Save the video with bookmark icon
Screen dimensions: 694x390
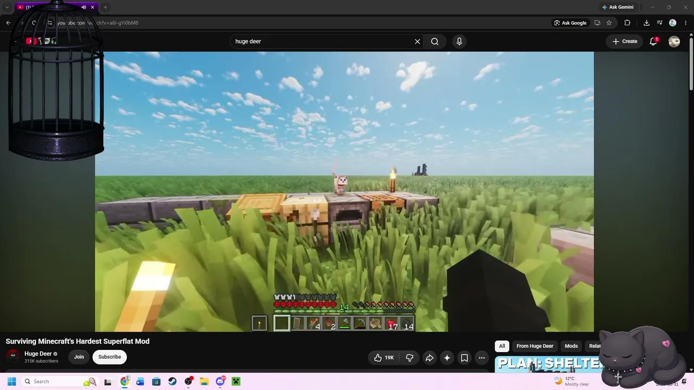[464, 357]
